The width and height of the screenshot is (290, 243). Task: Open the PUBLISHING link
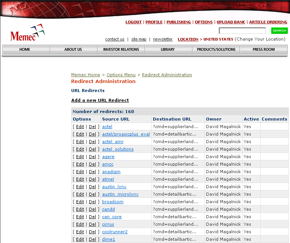(x=179, y=22)
